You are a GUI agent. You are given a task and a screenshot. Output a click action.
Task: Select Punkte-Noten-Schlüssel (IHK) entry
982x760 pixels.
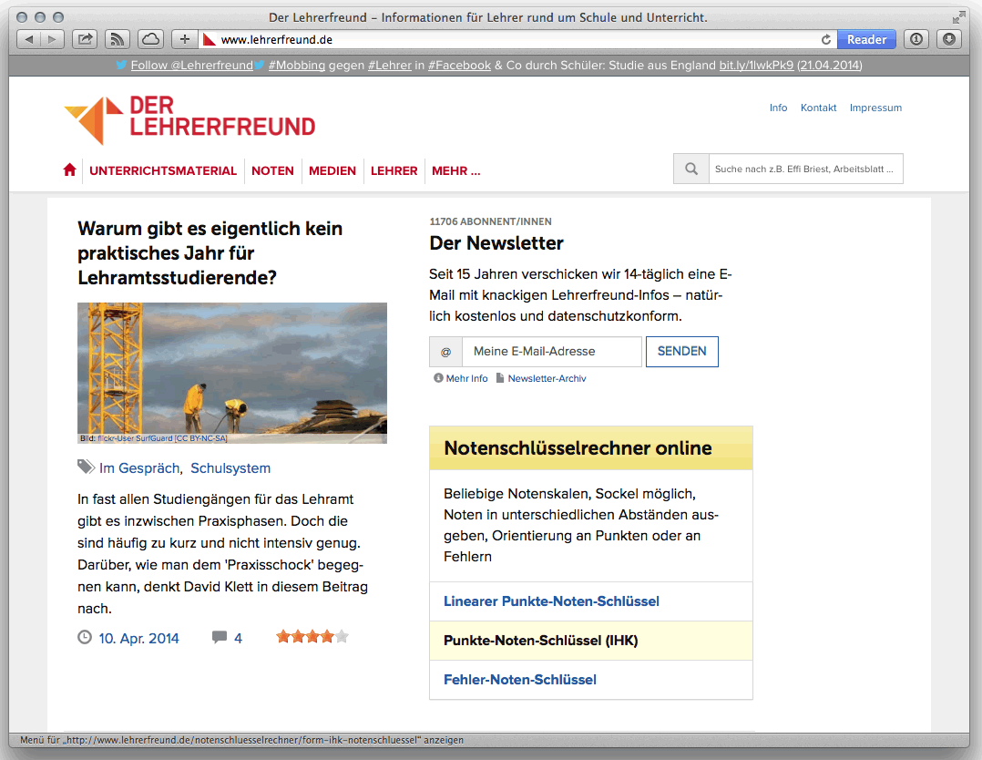[540, 641]
